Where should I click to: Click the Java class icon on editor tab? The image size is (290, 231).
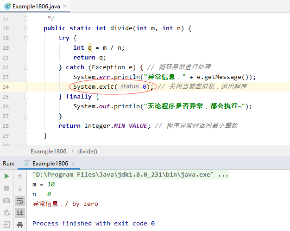7,7
